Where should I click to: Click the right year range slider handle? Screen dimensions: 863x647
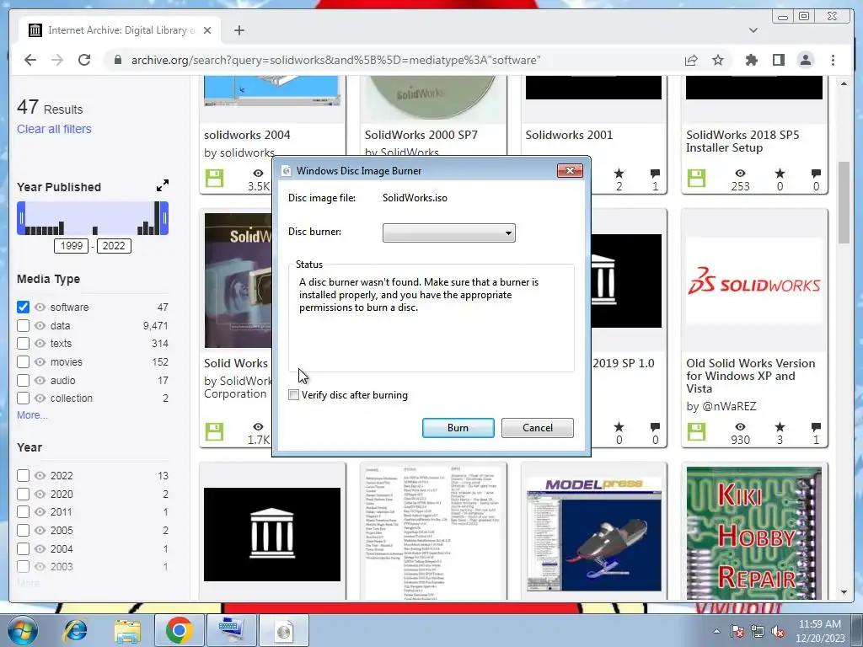pyautogui.click(x=164, y=218)
